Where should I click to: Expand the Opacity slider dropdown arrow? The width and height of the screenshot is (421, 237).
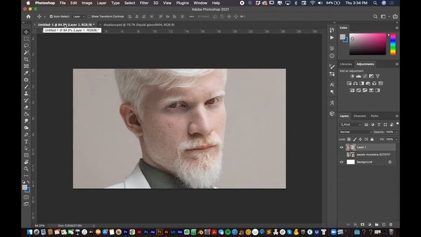[x=397, y=132]
